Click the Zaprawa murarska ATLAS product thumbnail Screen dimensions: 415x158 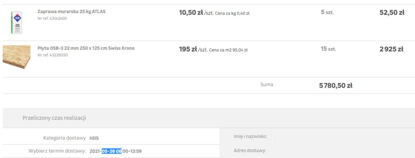[x=16, y=23]
